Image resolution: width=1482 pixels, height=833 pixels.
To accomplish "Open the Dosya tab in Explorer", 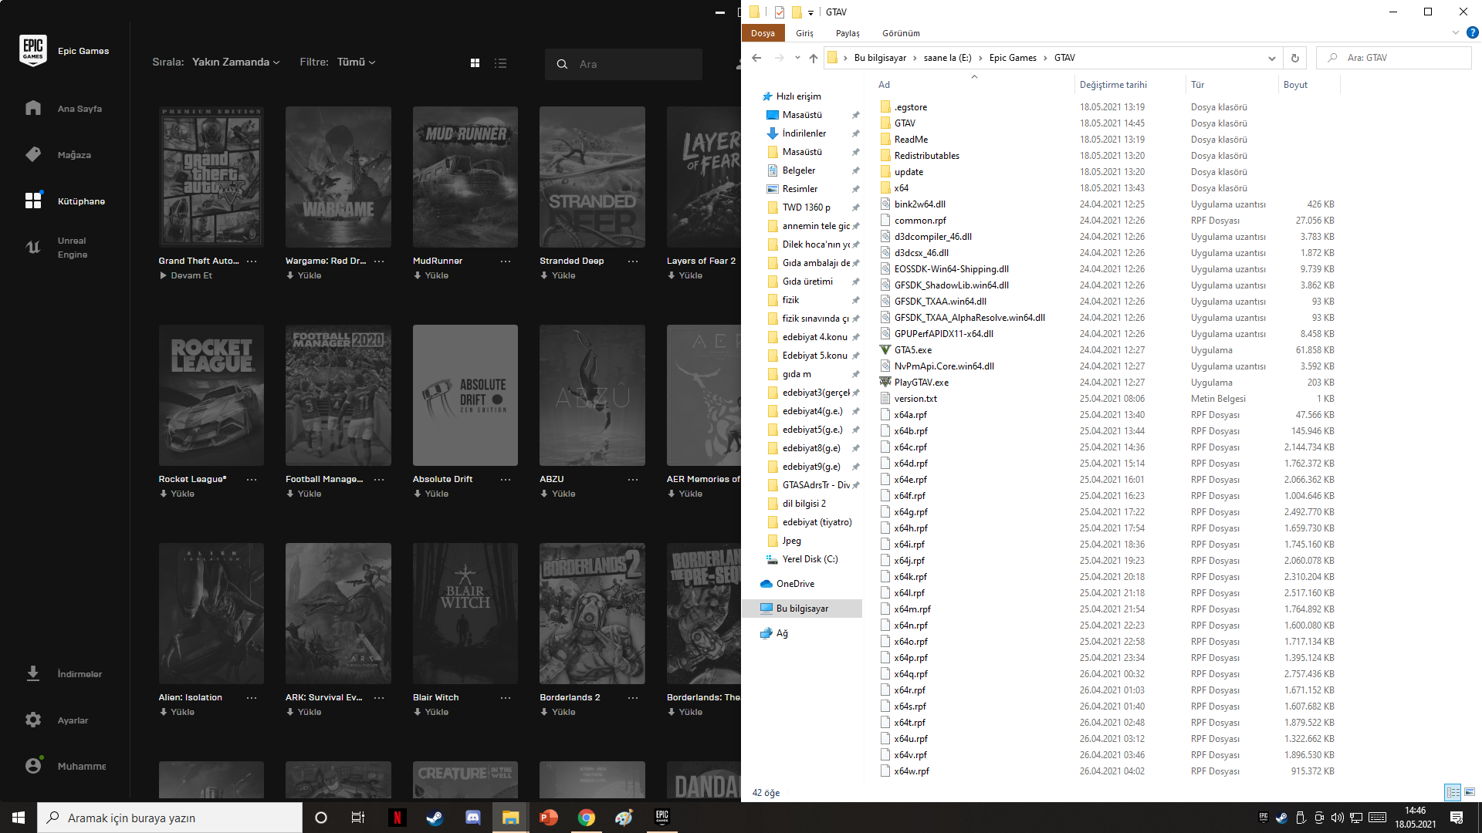I will (763, 33).
